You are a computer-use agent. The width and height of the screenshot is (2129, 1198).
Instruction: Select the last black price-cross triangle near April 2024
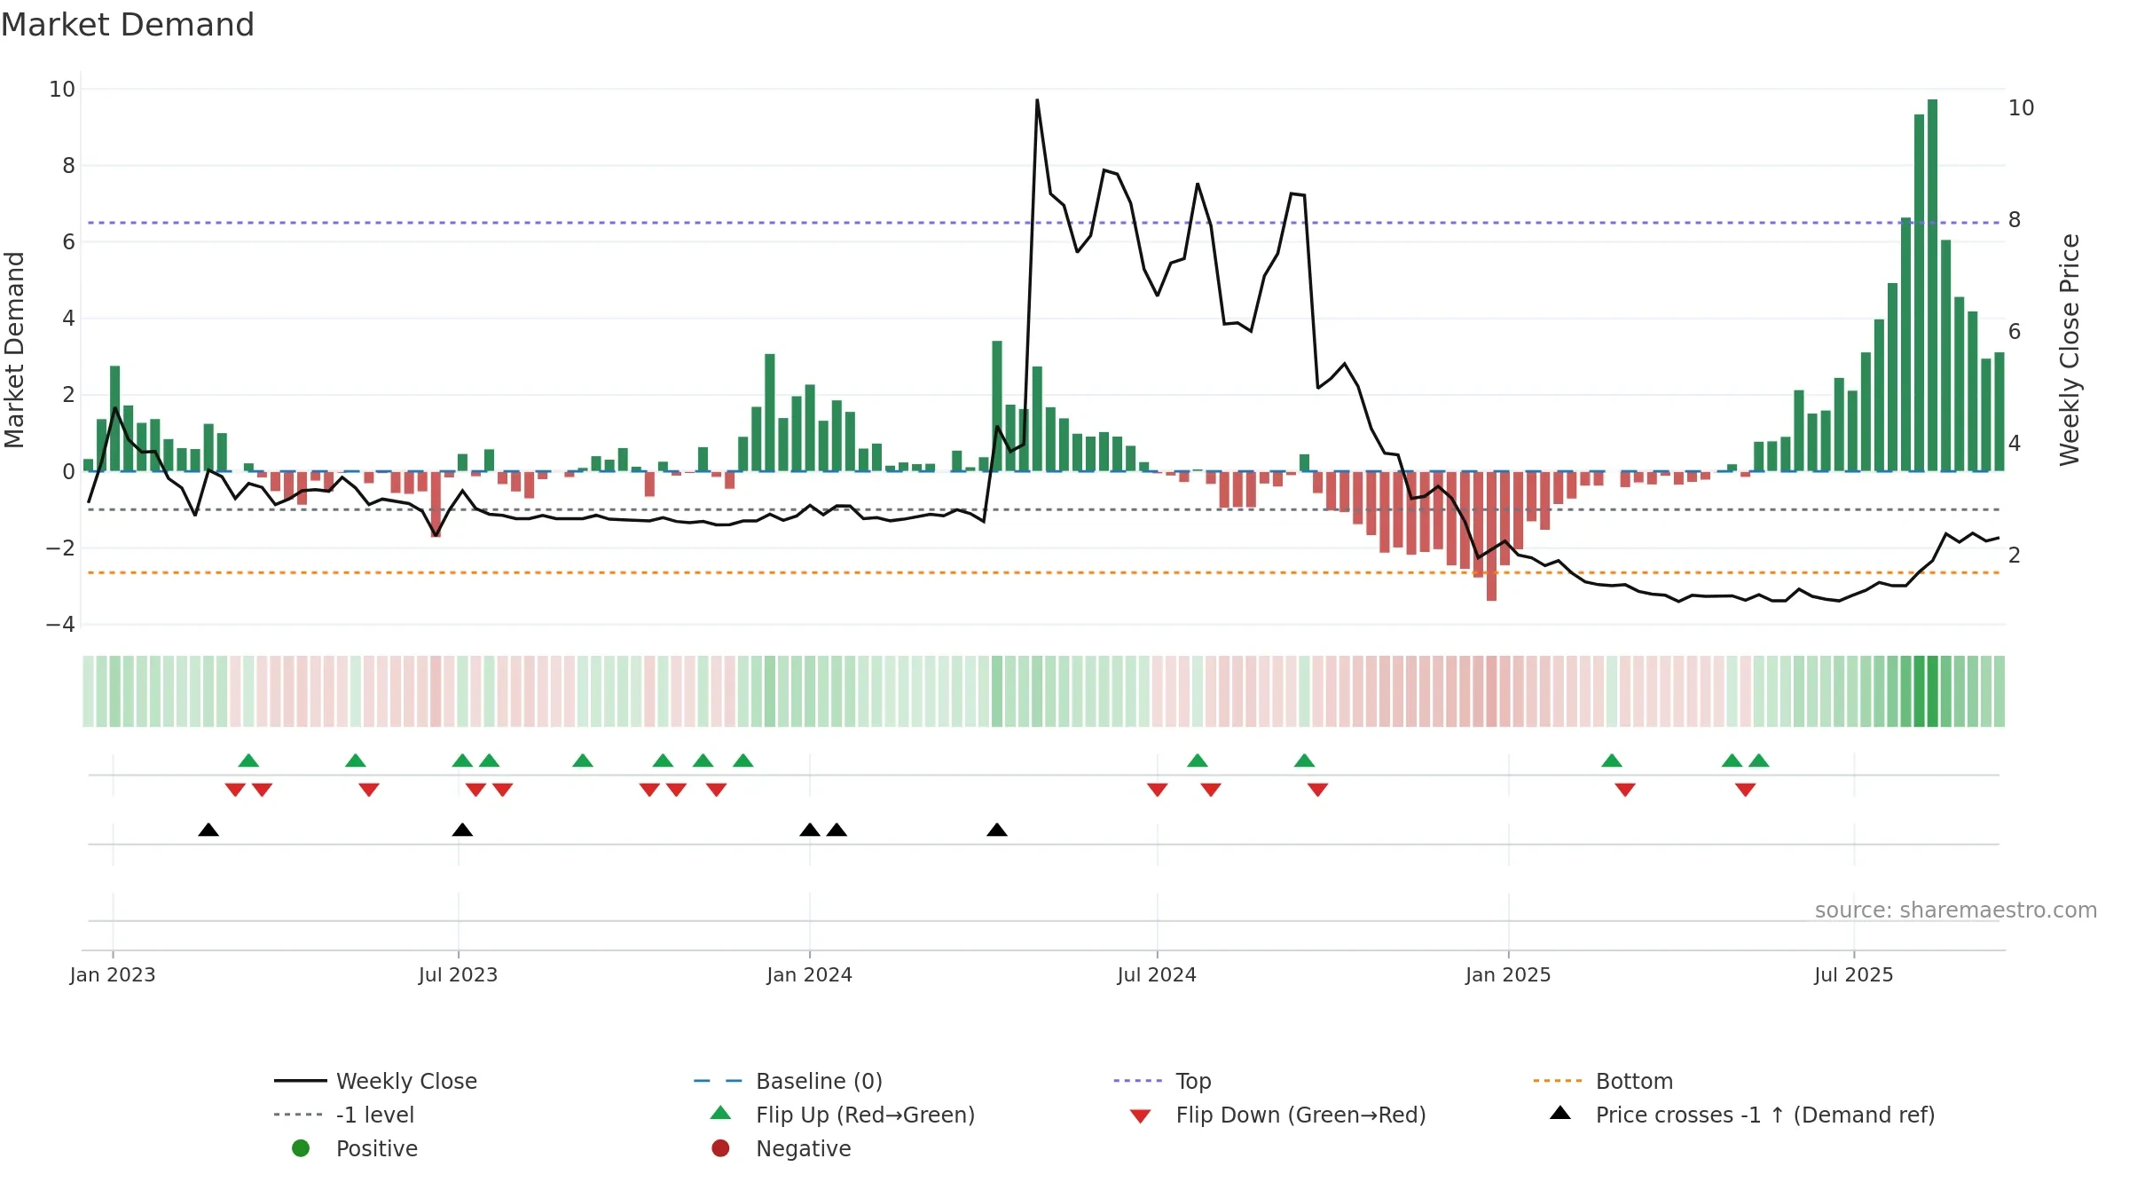pos(997,830)
